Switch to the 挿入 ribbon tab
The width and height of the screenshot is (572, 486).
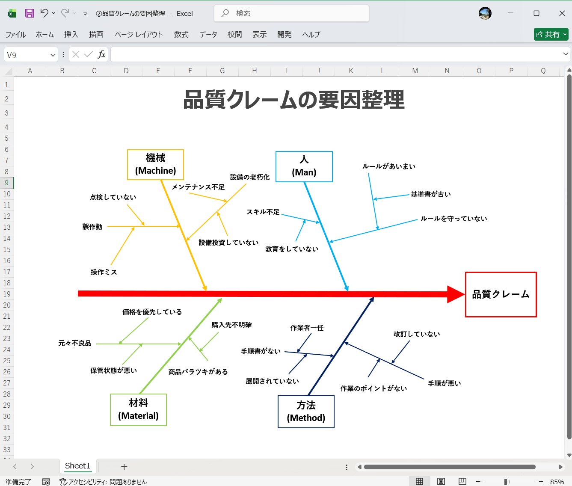(71, 35)
